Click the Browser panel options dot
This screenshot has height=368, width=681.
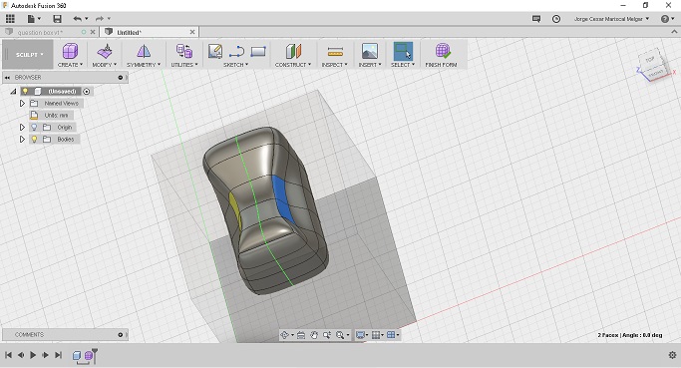click(x=121, y=78)
